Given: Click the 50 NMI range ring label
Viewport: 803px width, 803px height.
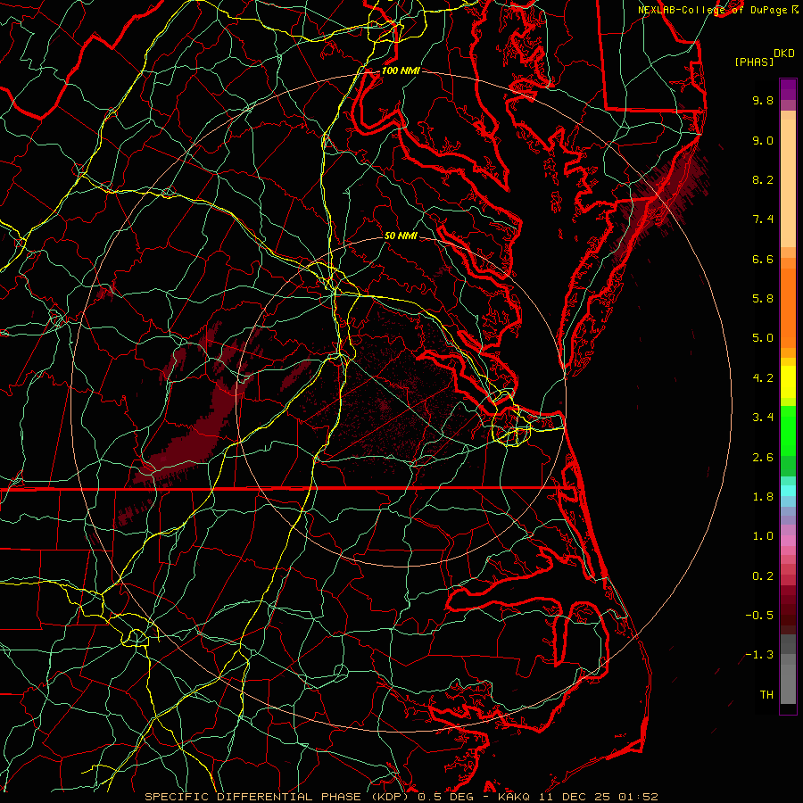Looking at the screenshot, I should pos(401,236).
